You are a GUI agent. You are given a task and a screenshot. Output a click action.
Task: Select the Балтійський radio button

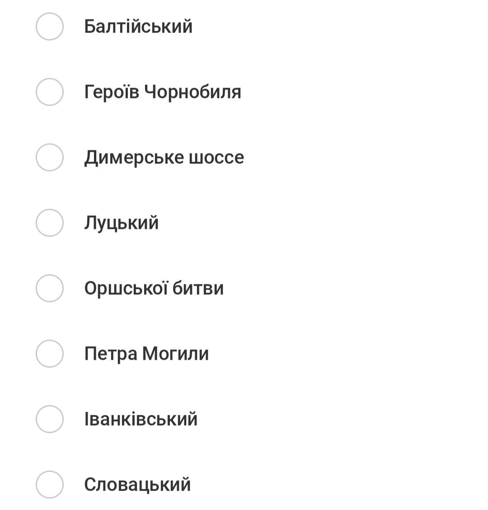click(49, 27)
